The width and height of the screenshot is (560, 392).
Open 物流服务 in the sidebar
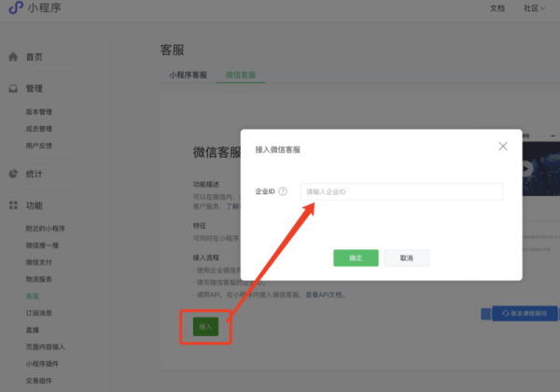coord(39,279)
